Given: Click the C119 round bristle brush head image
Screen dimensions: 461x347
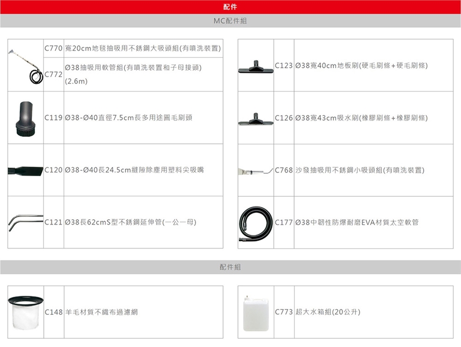Looking at the screenshot, I should (25, 118).
